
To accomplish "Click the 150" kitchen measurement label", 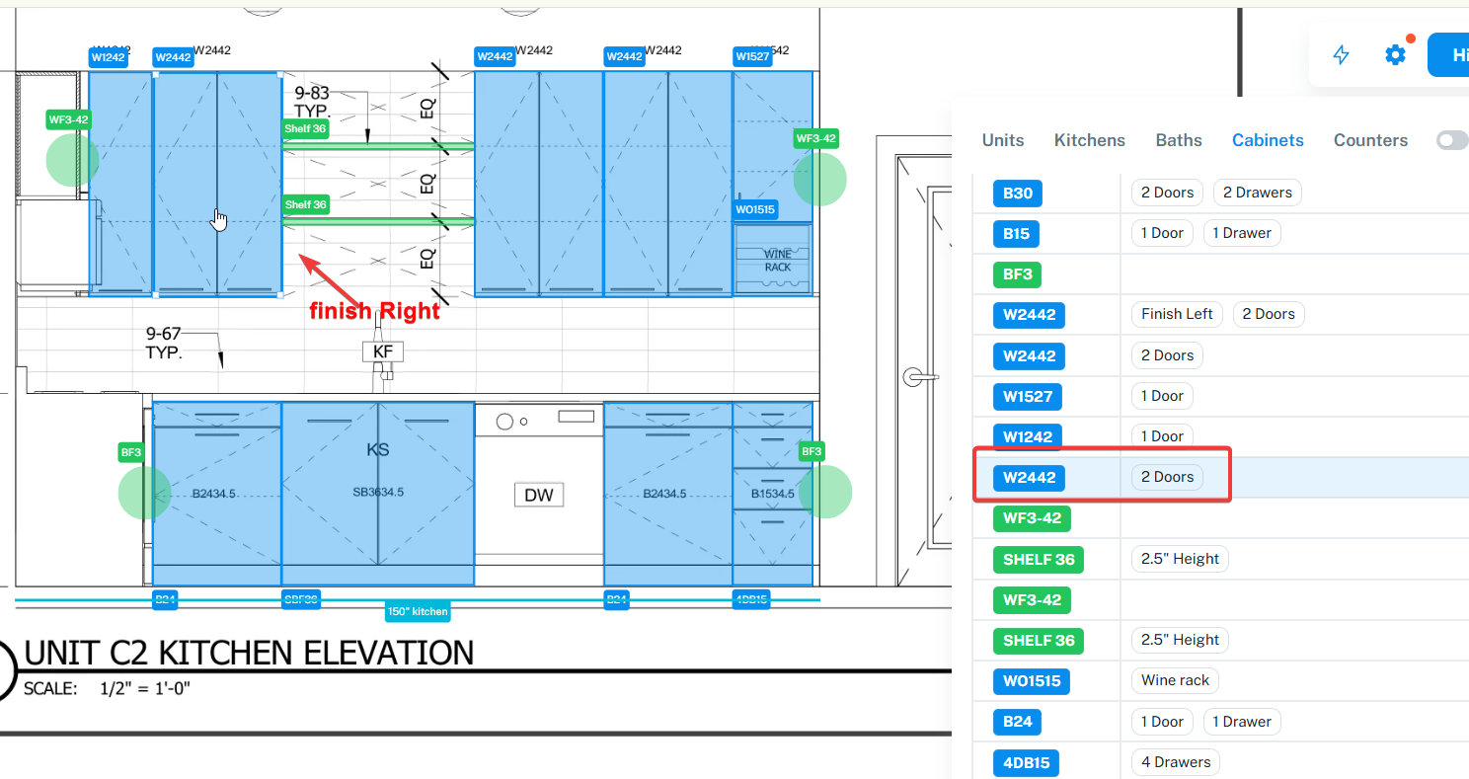I will (418, 611).
